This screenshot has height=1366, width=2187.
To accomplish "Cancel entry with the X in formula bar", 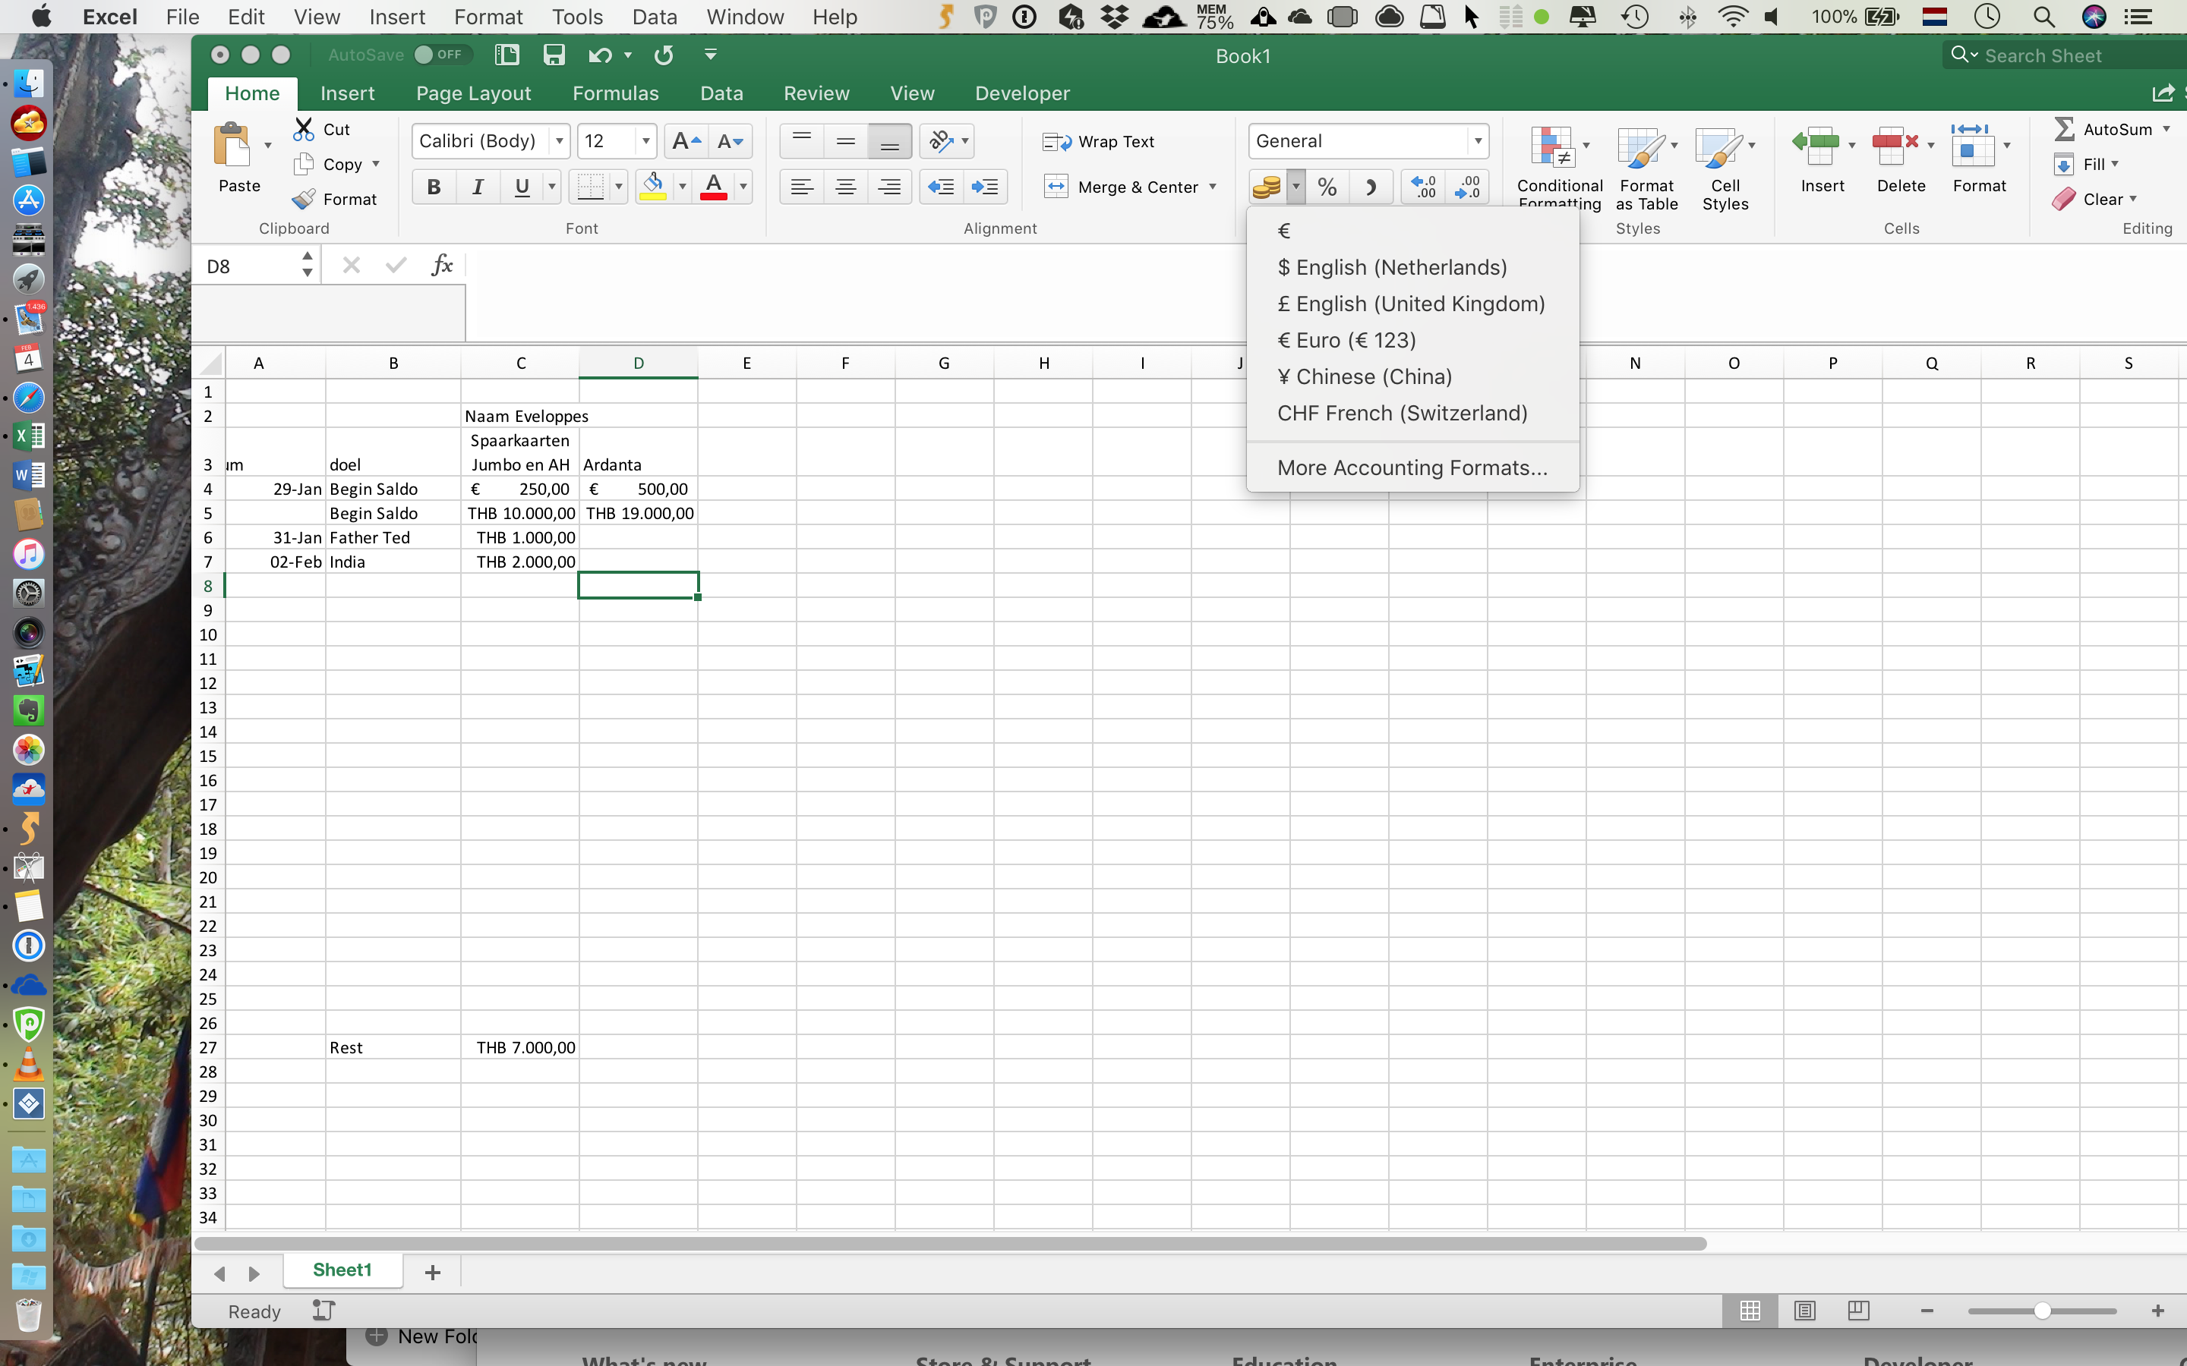I will pyautogui.click(x=351, y=265).
